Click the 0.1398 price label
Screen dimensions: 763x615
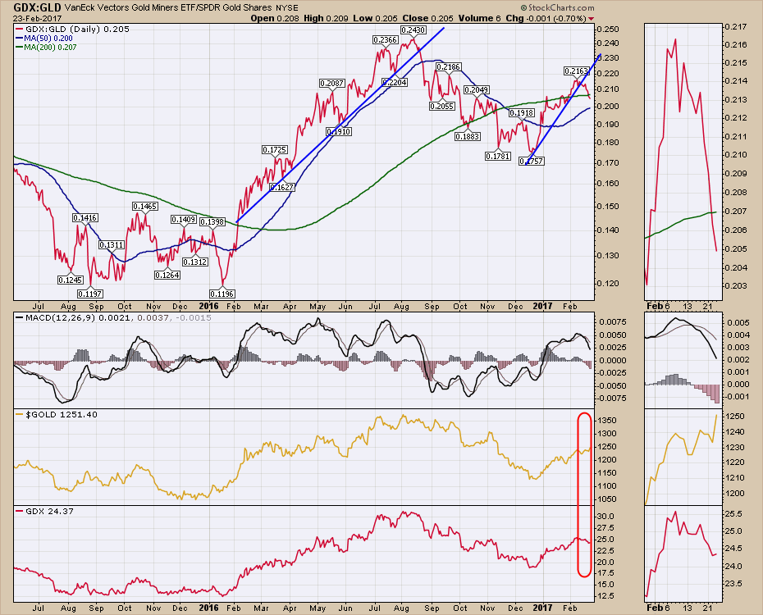212,221
